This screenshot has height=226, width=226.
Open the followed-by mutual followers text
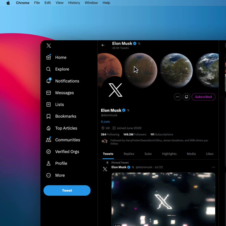159,142
